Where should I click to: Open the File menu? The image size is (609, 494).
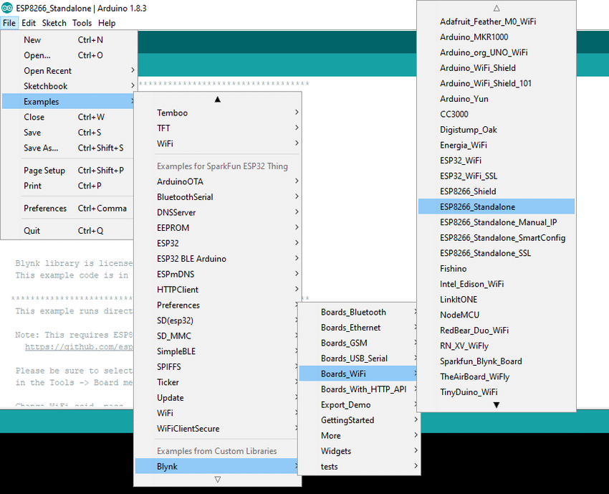(x=9, y=23)
